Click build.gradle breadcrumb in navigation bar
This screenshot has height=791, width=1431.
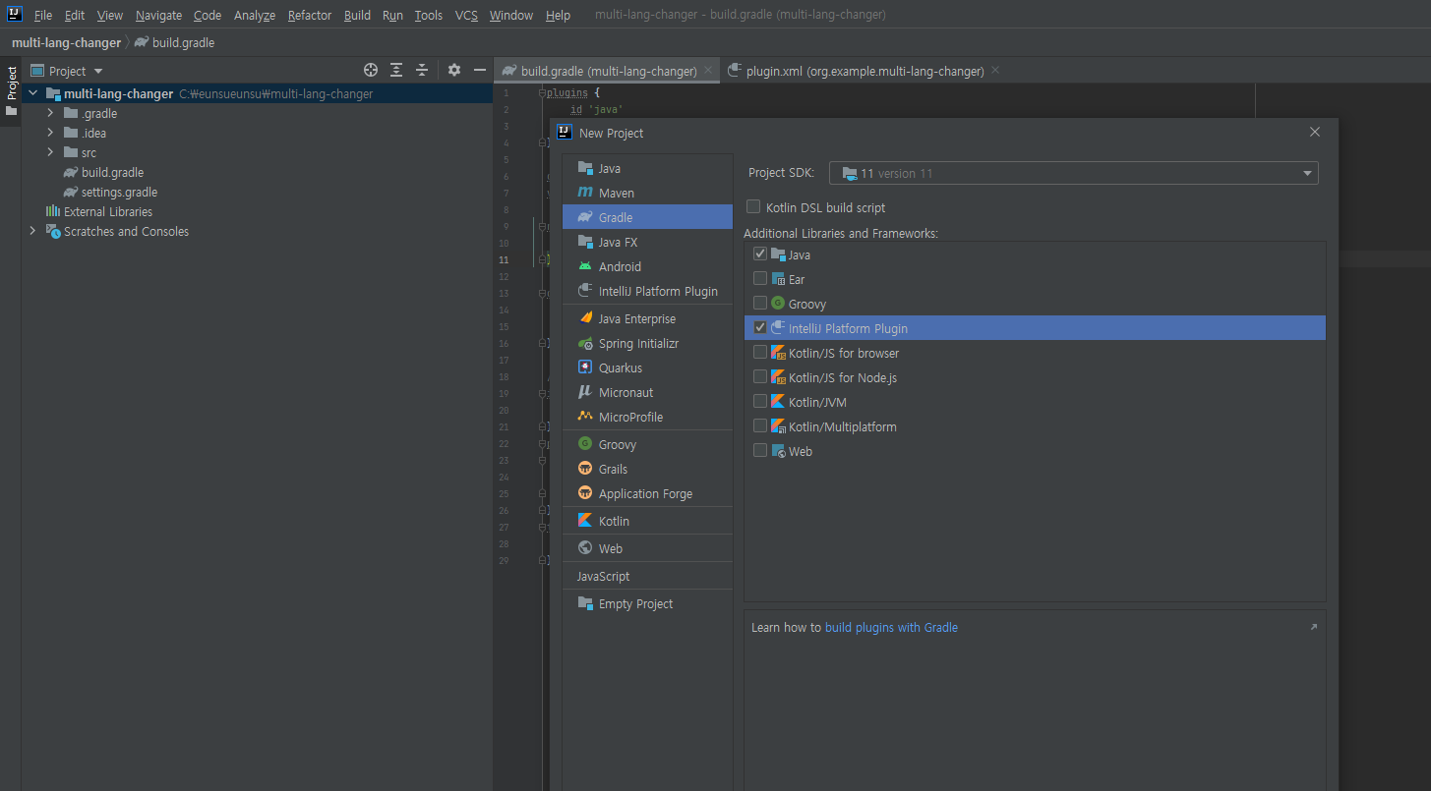[174, 42]
